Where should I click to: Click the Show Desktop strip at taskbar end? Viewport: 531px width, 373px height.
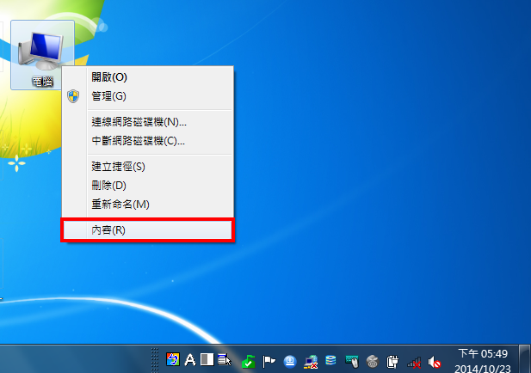tap(524, 359)
